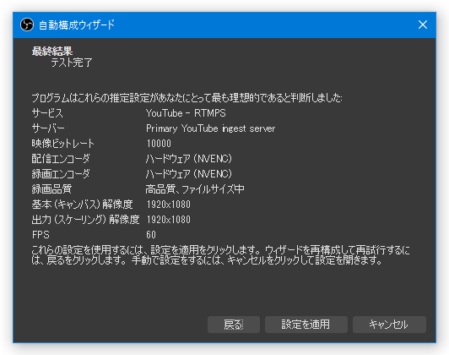The width and height of the screenshot is (449, 355).
Task: Click the 自動構成ウィザード window title text
Action: coord(77,25)
